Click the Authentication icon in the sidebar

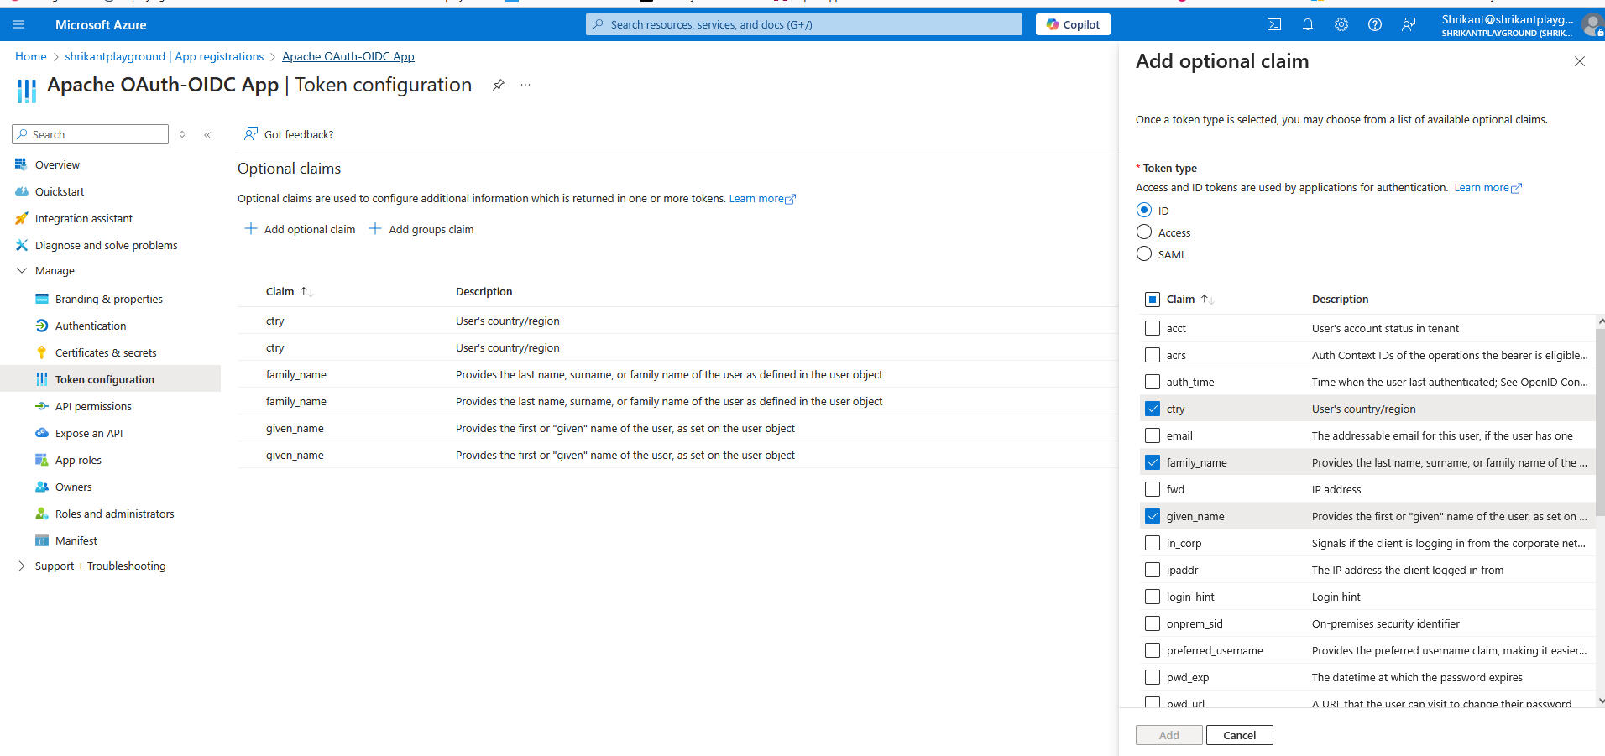(41, 326)
